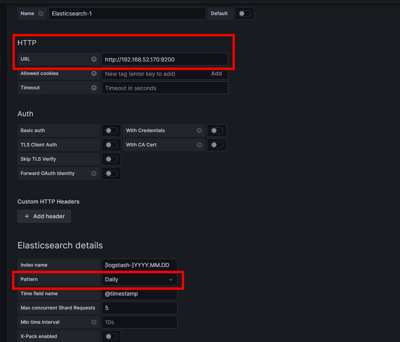This screenshot has width=400, height=342.
Task: Click the Index name label
Action: [34, 265]
